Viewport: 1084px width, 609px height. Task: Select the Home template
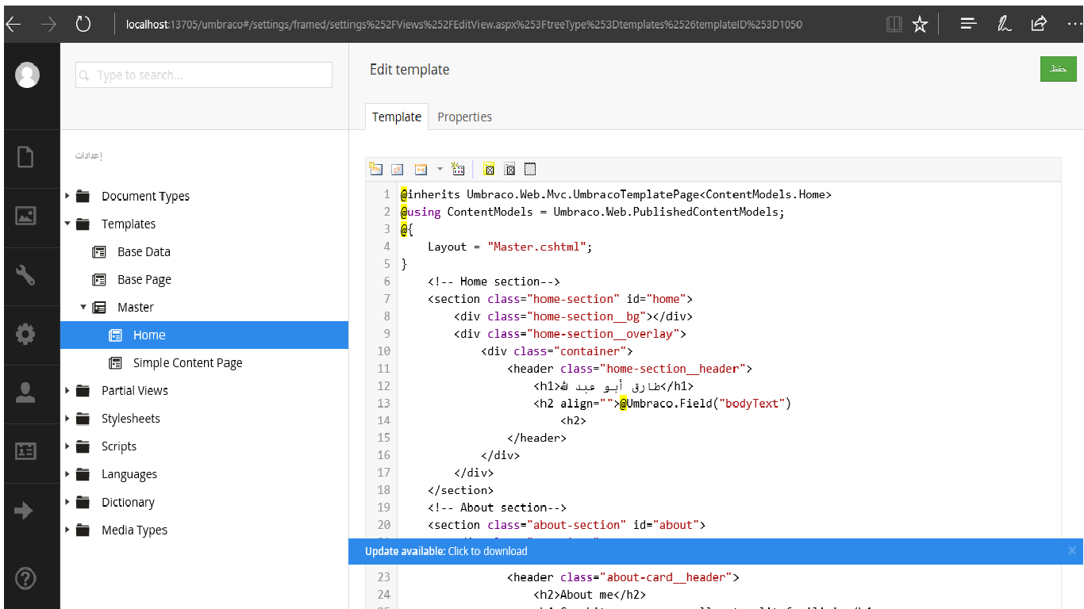click(149, 335)
